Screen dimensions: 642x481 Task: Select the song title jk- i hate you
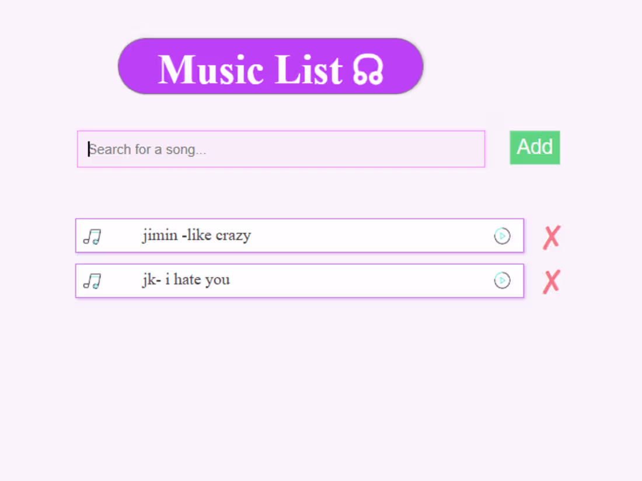[x=186, y=280]
